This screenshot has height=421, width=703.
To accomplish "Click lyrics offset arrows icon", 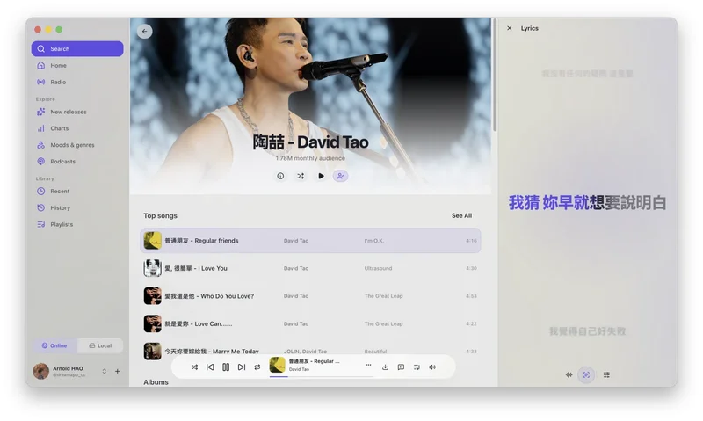I will tap(569, 374).
